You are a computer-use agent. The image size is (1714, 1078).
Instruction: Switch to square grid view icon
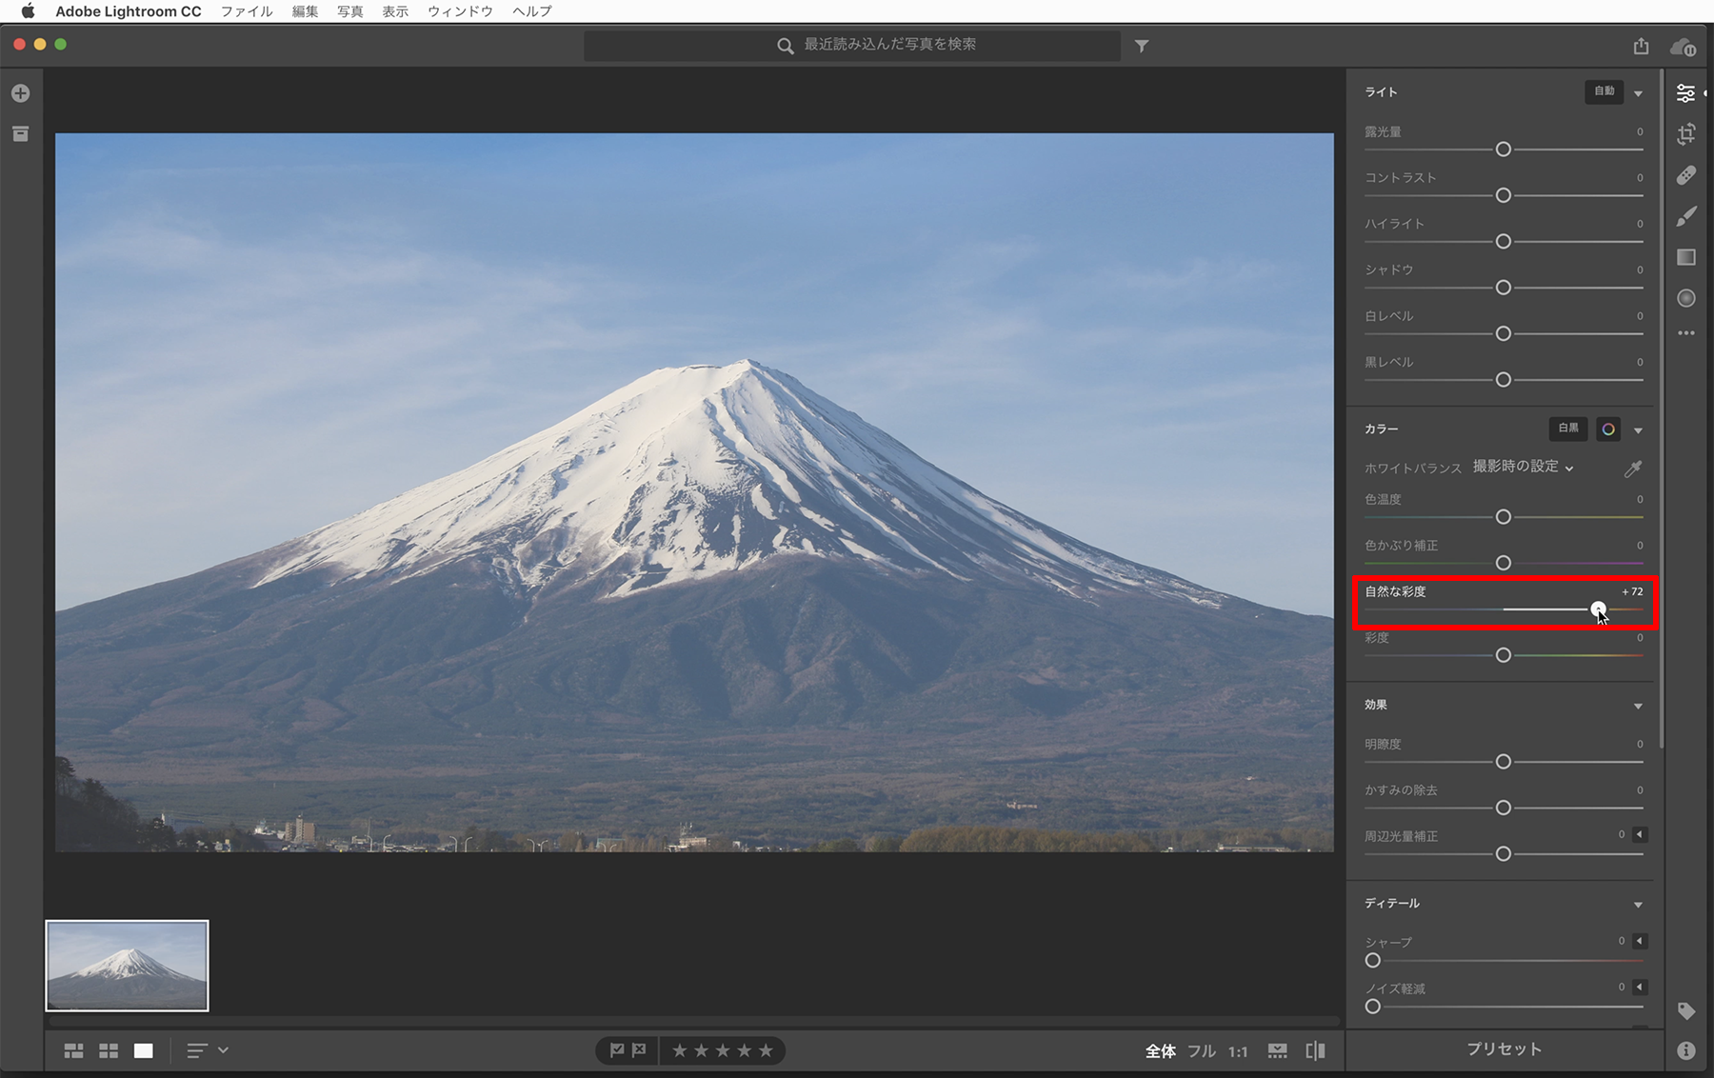click(109, 1050)
